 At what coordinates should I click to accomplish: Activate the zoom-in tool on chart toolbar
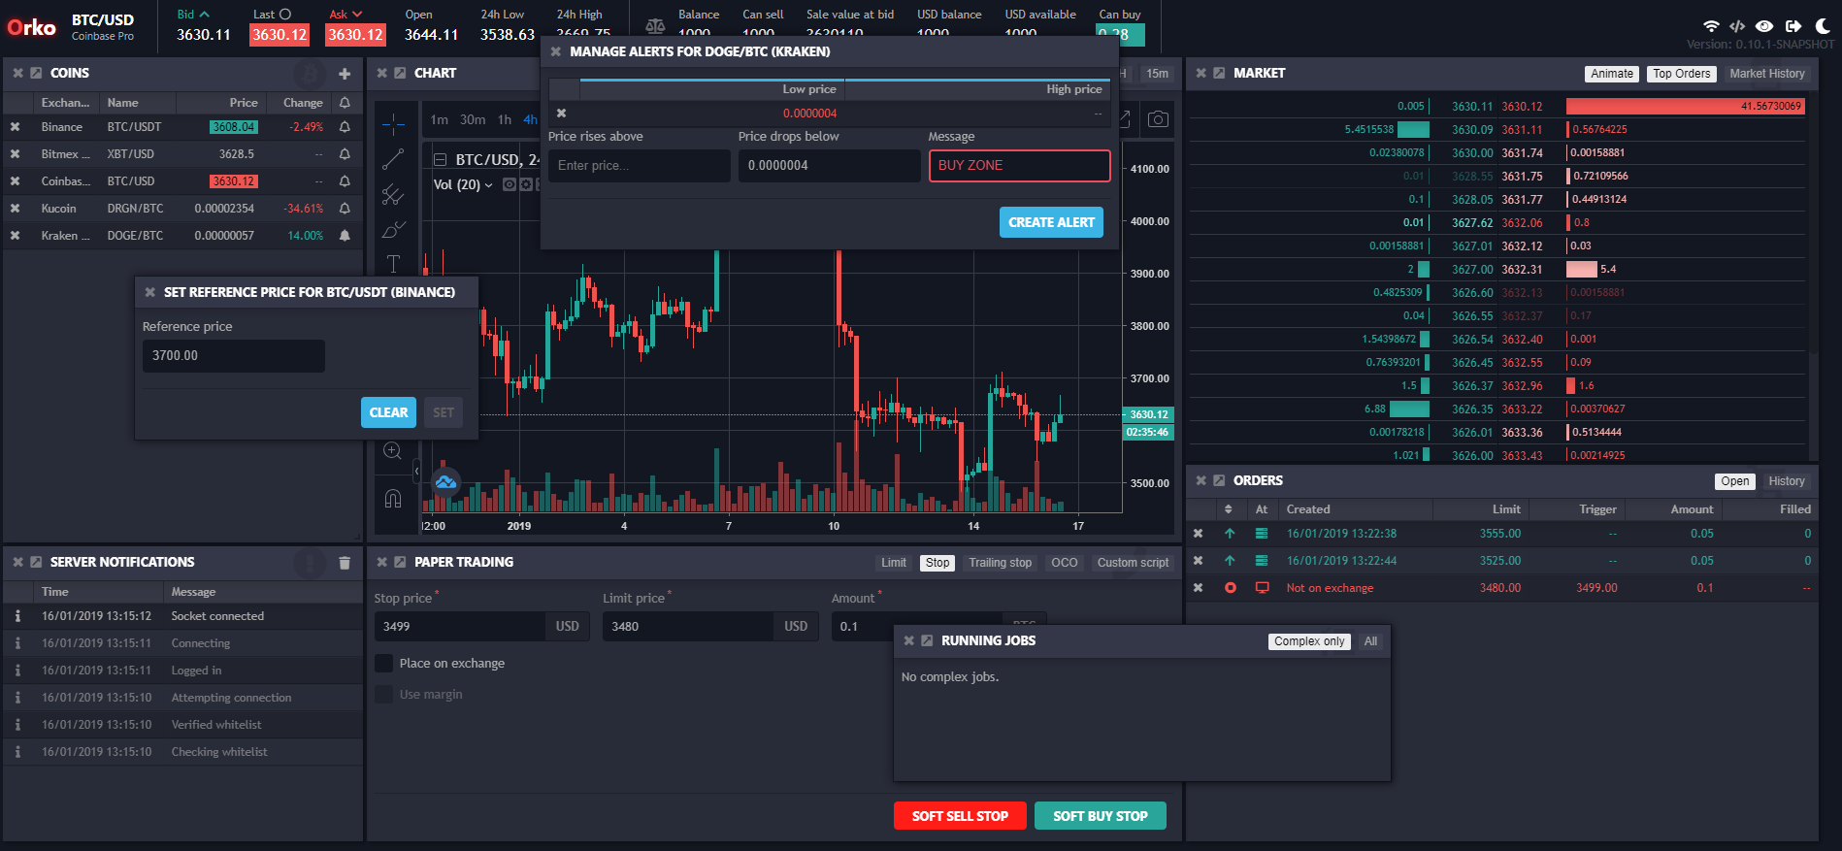[x=392, y=450]
